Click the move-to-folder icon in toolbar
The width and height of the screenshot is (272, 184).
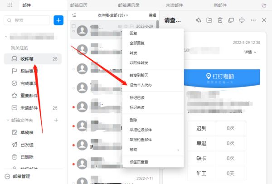click(x=209, y=20)
